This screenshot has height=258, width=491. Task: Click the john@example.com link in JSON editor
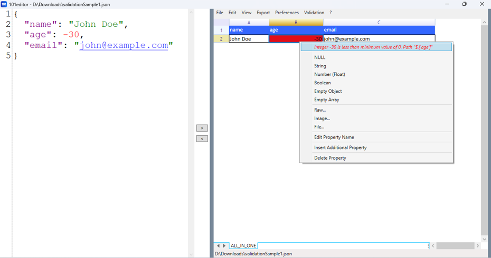(x=124, y=45)
